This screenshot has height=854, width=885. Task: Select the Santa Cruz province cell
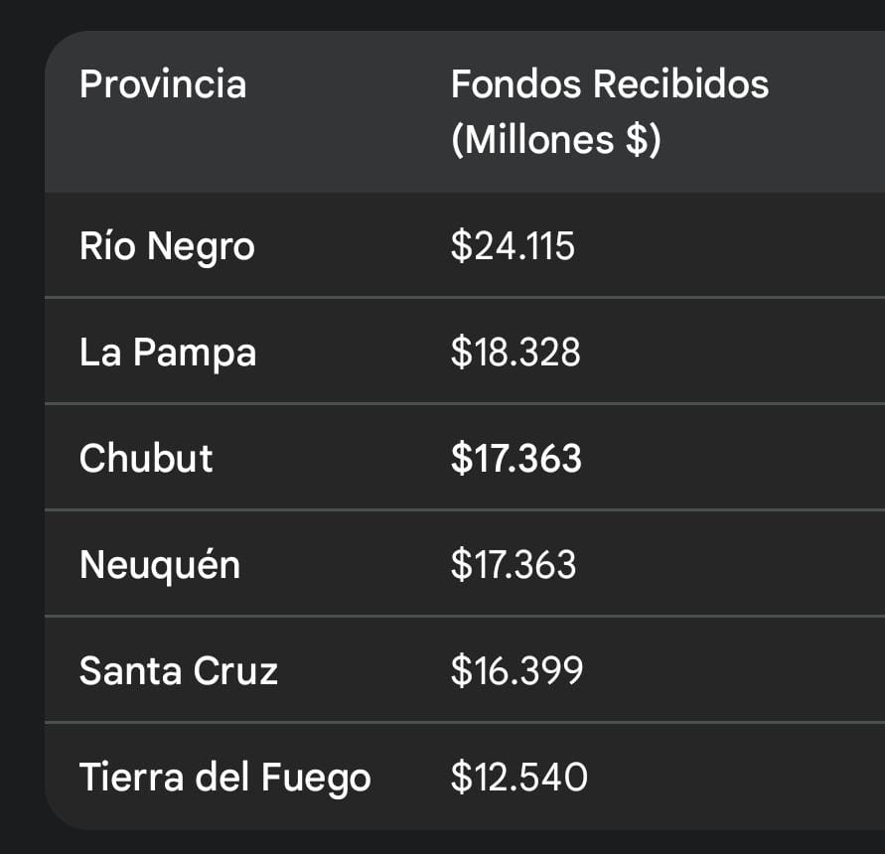tap(179, 671)
